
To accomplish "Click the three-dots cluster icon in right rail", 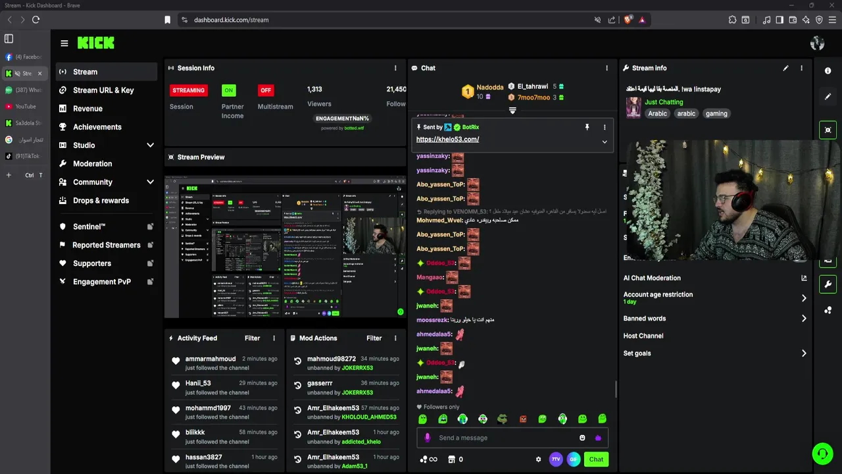I will click(828, 310).
